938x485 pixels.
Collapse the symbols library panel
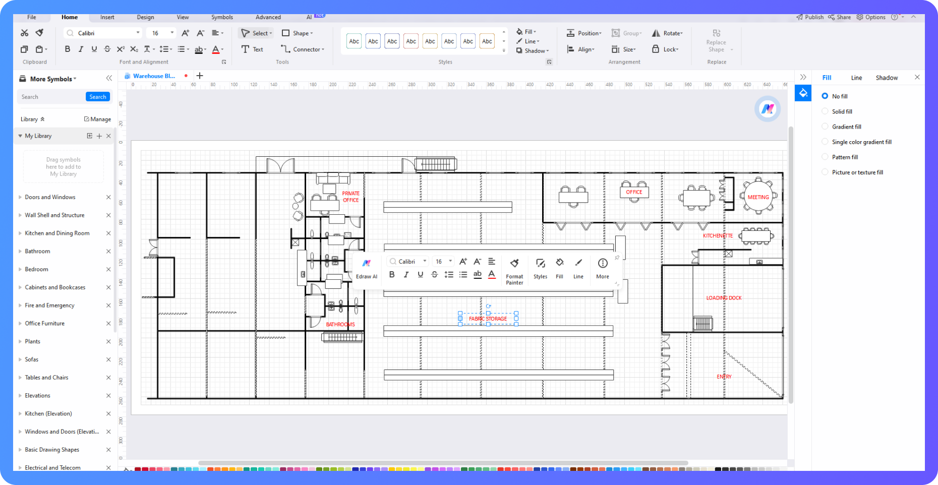(109, 78)
